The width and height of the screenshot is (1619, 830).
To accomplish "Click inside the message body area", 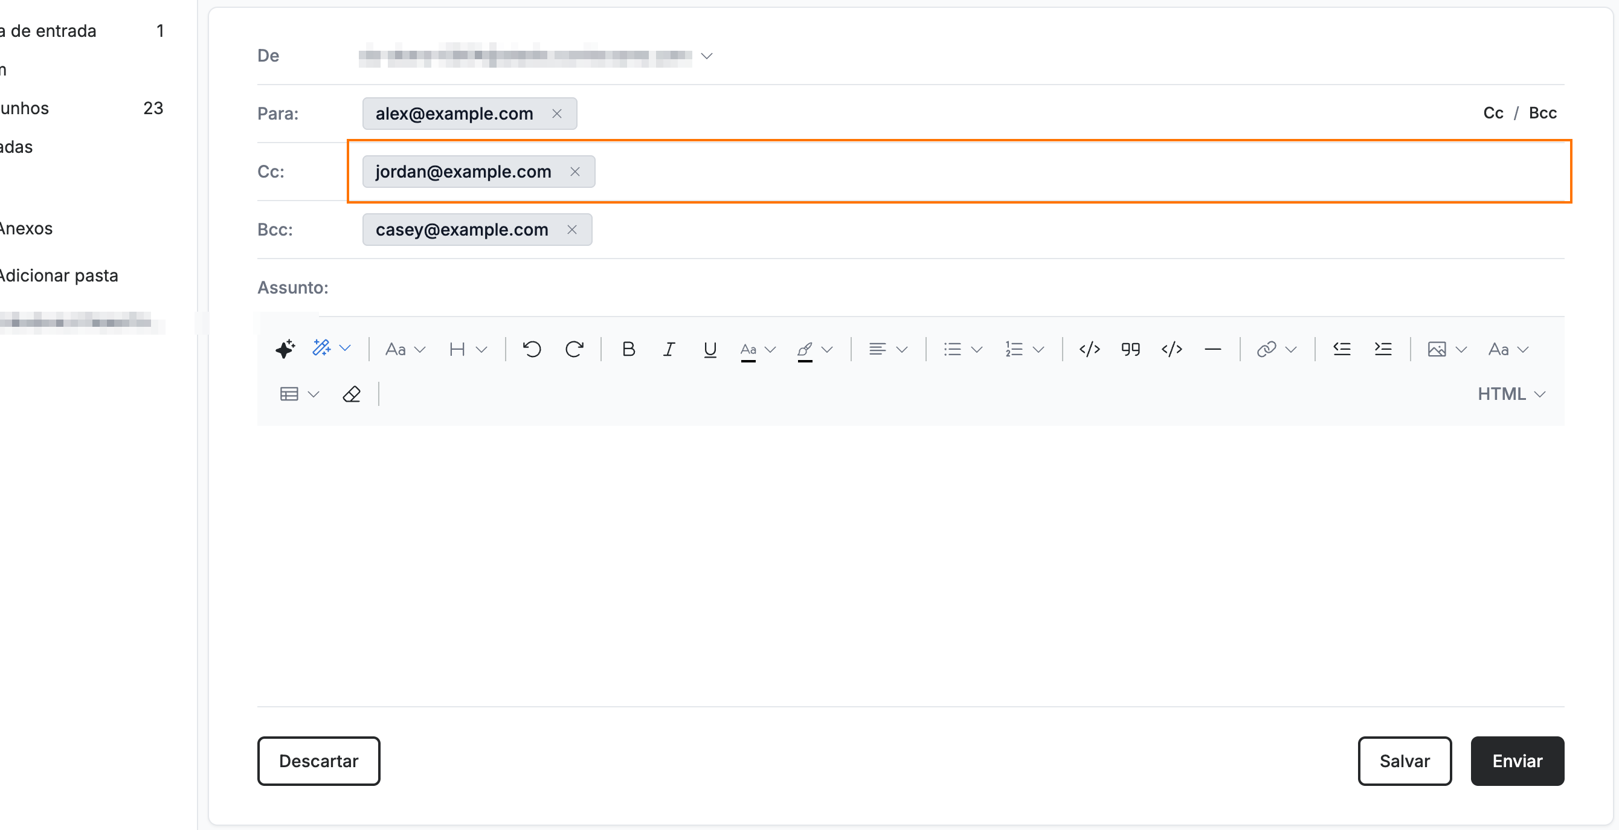I will (x=911, y=565).
